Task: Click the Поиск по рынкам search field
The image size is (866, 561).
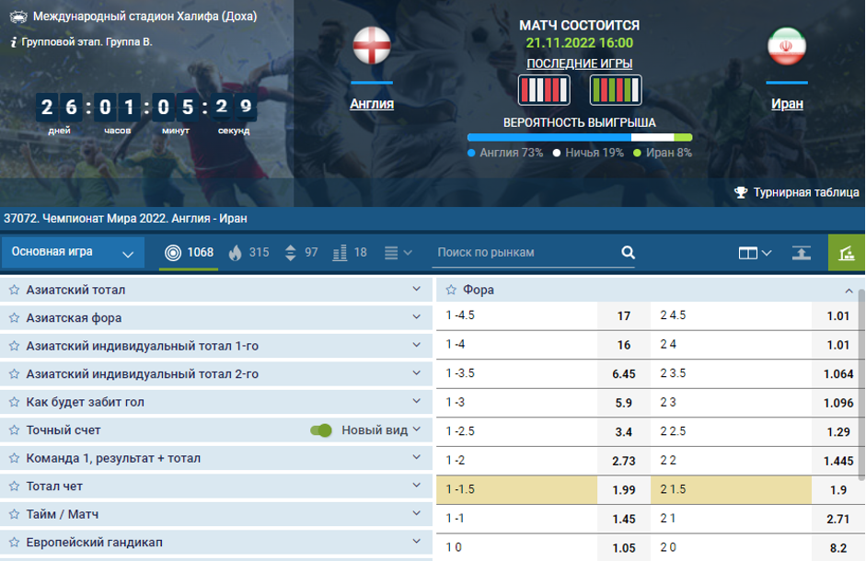Action: pyautogui.click(x=525, y=253)
